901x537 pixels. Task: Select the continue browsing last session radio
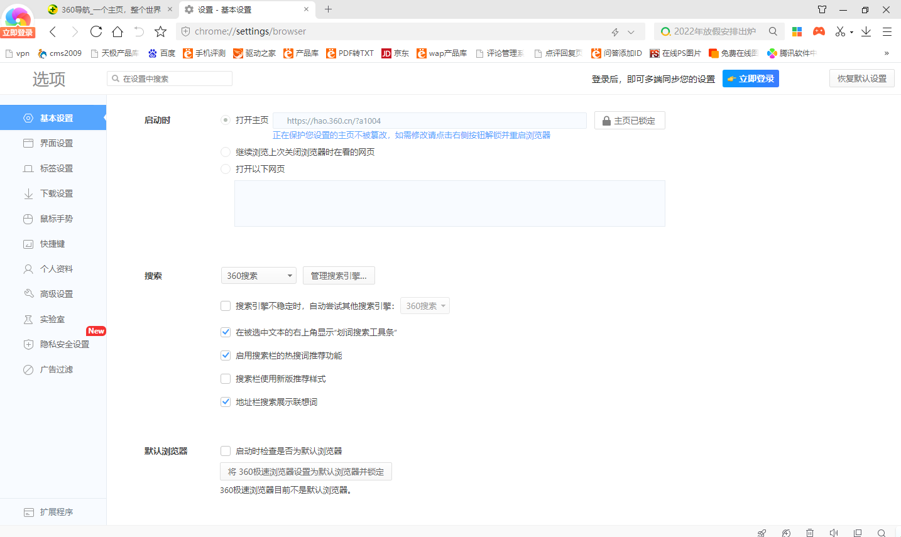tap(226, 152)
